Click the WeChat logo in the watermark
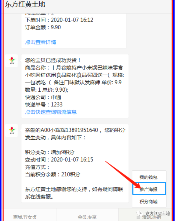 pos(140,214)
